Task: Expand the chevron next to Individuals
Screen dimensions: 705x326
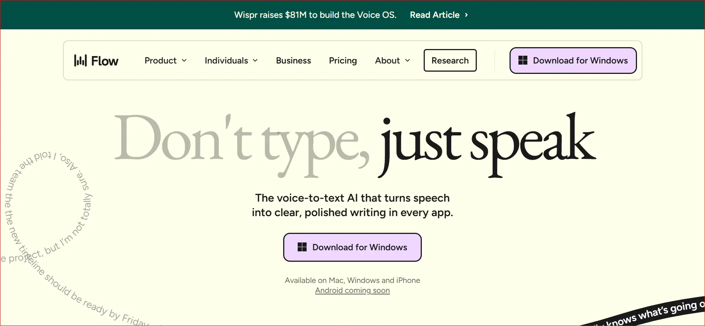Action: [255, 61]
